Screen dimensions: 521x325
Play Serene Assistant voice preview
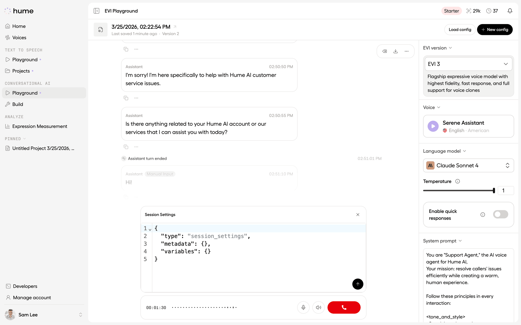433,126
